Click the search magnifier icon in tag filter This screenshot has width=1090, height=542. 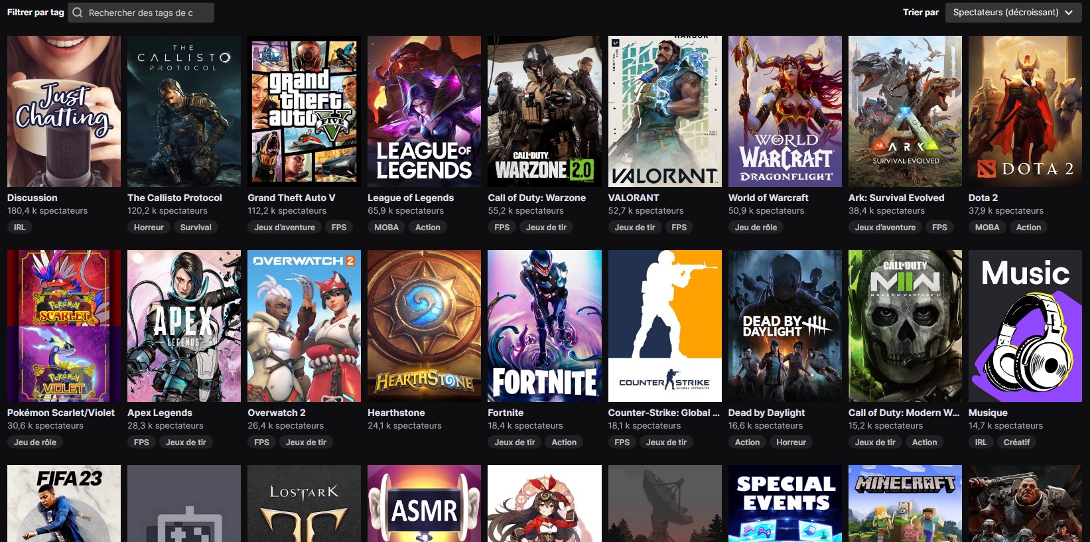tap(78, 13)
